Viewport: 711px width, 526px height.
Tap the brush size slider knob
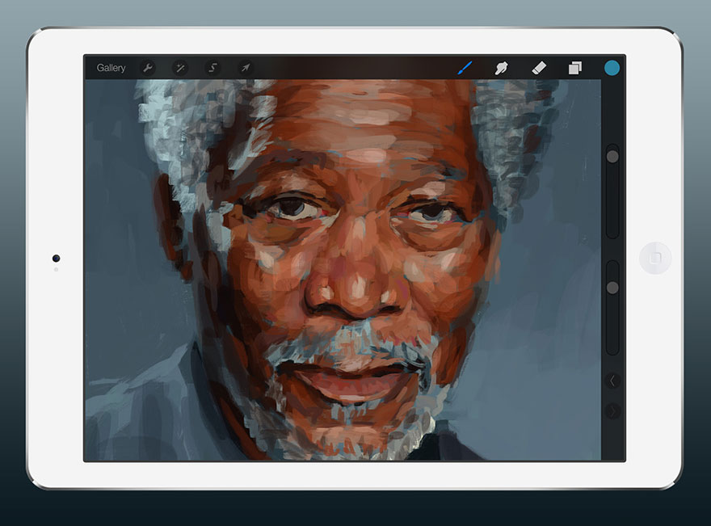pyautogui.click(x=612, y=156)
